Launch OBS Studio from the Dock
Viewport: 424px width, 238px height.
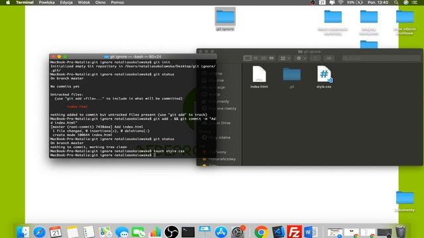pyautogui.click(x=172, y=232)
